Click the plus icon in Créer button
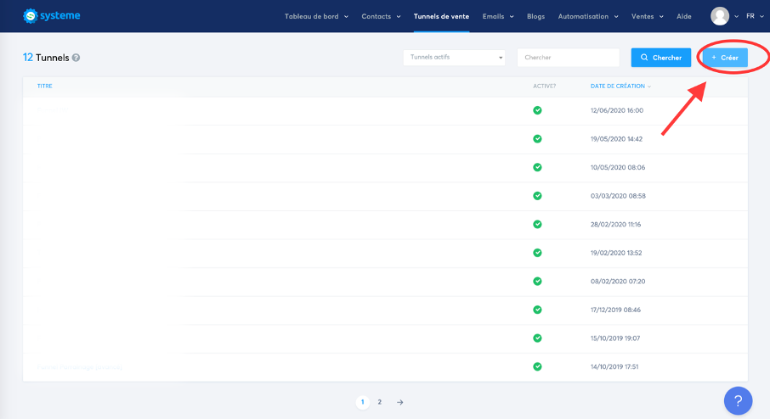Image resolution: width=770 pixels, height=419 pixels. pos(714,58)
